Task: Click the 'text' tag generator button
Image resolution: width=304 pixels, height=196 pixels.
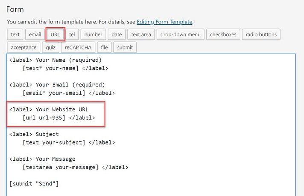Action: click(15, 35)
